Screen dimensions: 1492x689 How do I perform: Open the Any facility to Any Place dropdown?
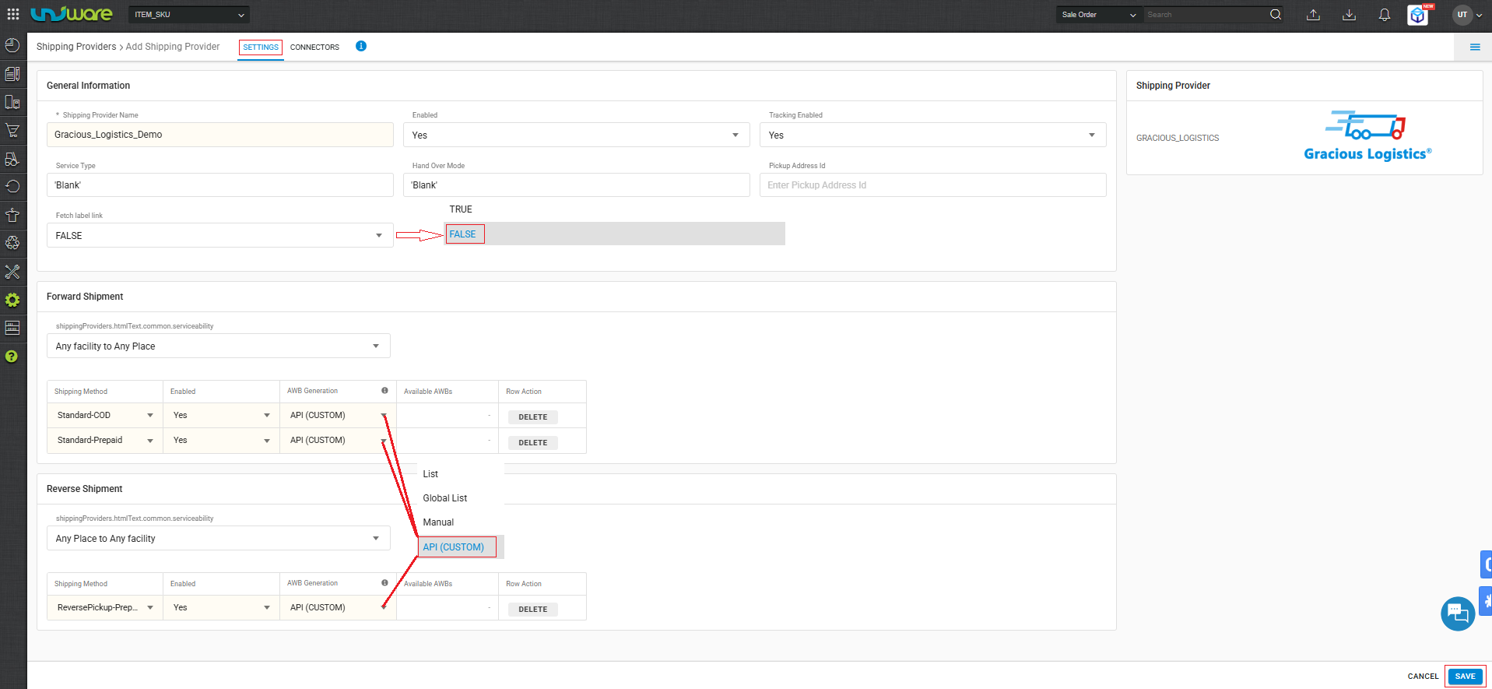point(218,346)
